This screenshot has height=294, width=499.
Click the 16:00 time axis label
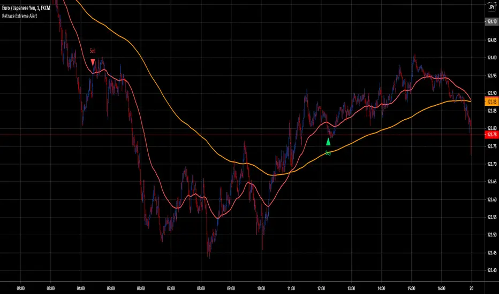pos(441,289)
